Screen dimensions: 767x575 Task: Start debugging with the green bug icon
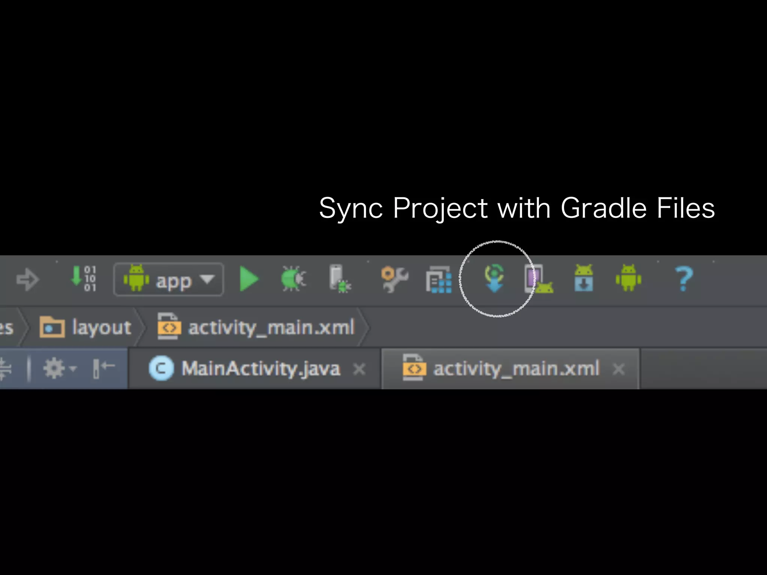294,279
